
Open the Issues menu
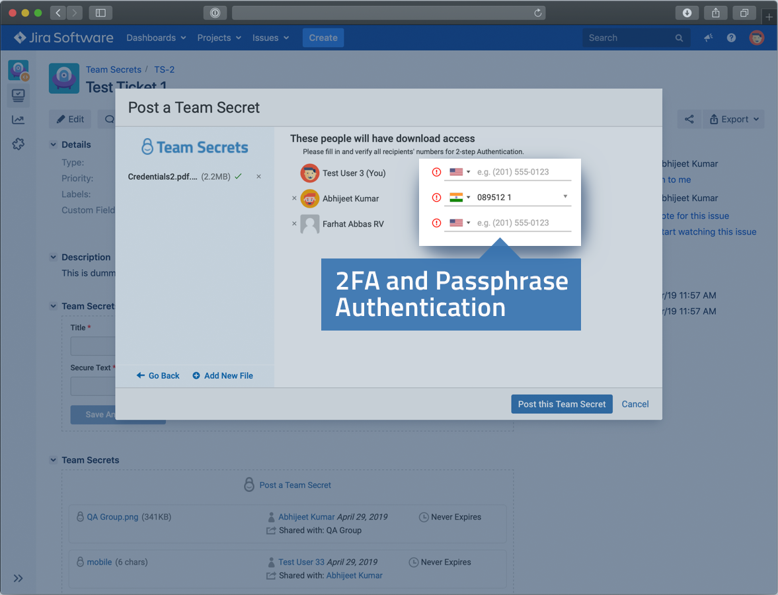pos(270,38)
